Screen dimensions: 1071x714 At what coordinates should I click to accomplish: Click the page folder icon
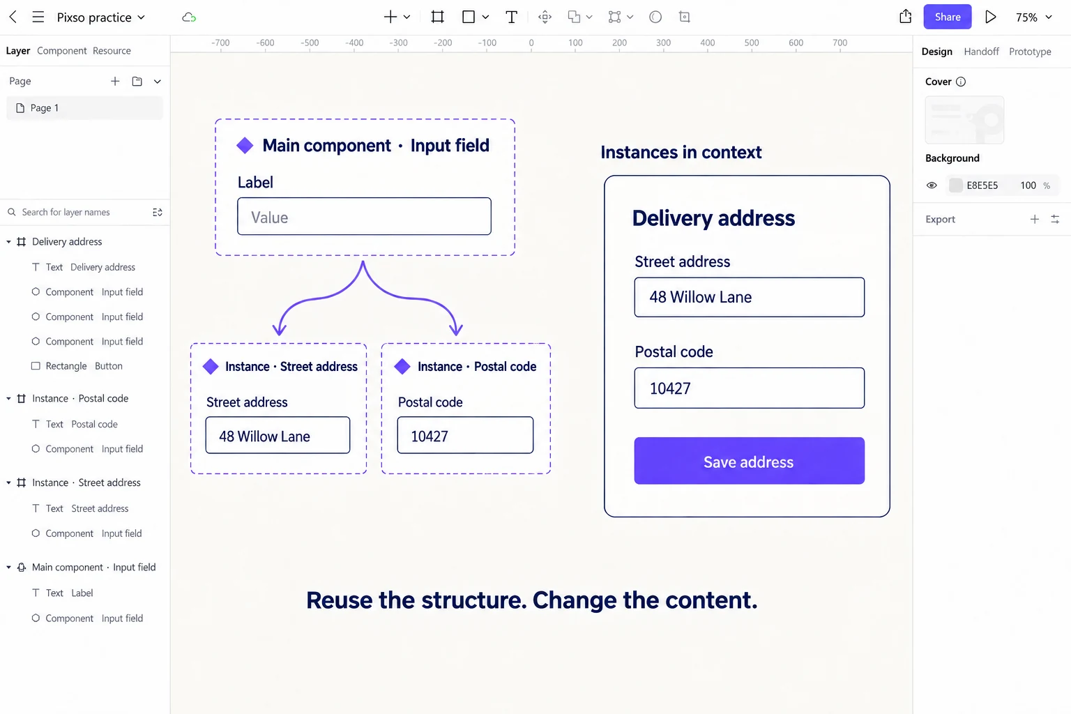point(137,82)
